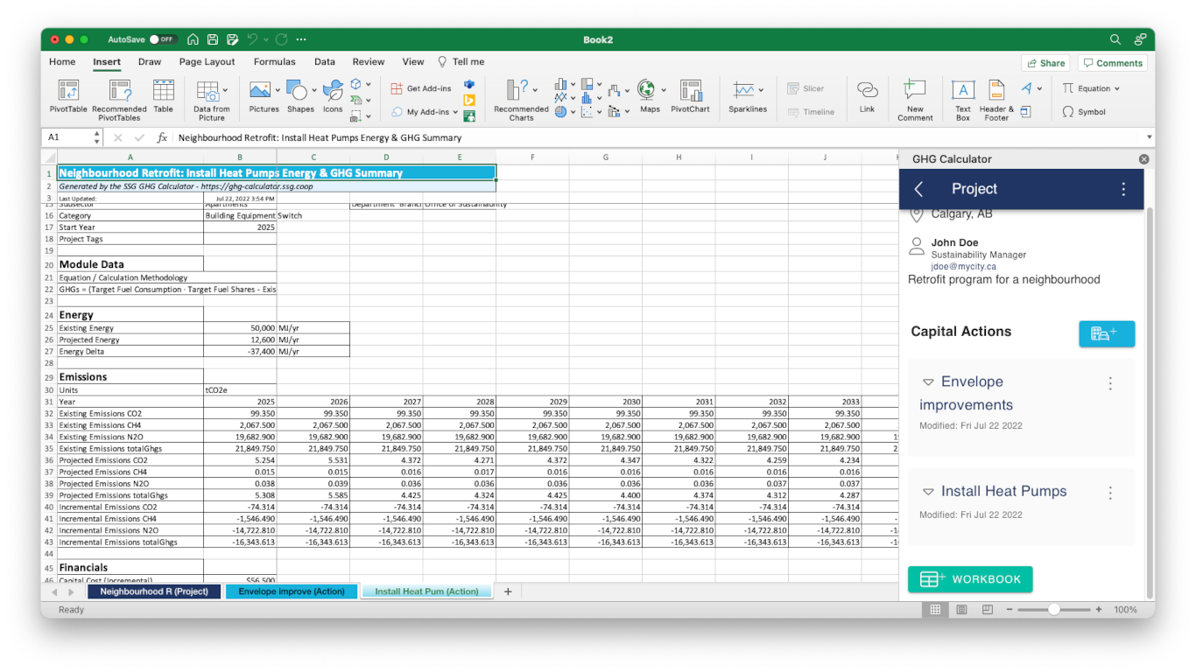Toggle the AutoSave switch

(x=163, y=39)
